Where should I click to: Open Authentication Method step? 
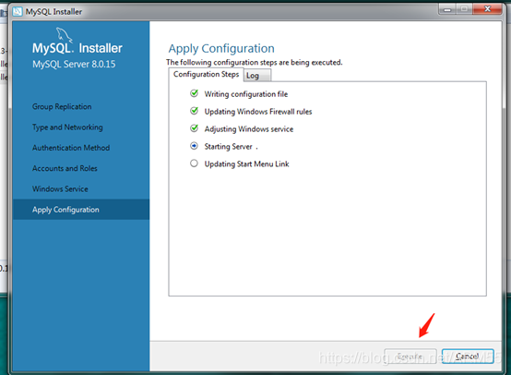coord(71,148)
